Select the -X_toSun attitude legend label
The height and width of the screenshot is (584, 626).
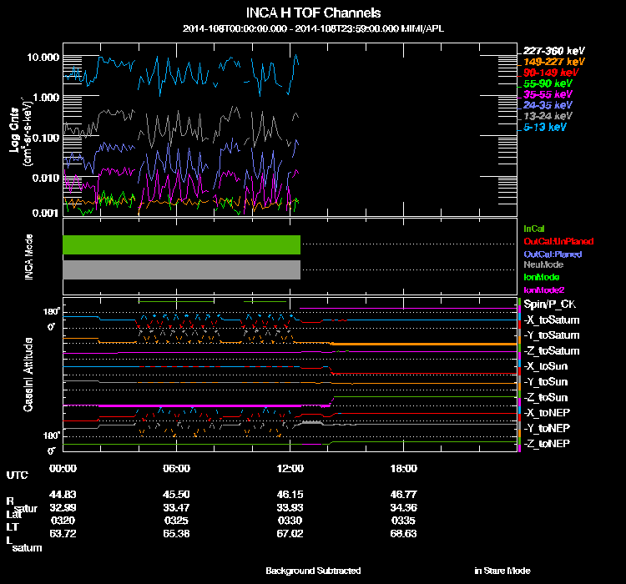[x=548, y=366]
